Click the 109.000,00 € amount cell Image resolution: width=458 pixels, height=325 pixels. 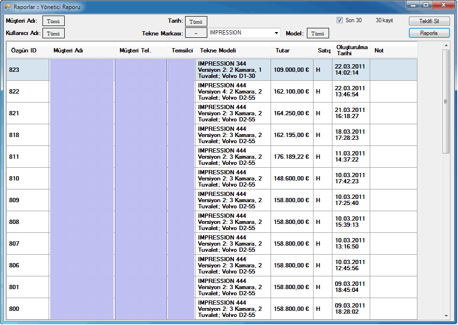pos(292,69)
